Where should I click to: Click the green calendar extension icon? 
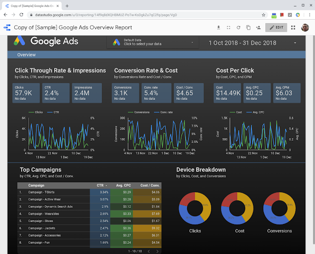click(274, 15)
